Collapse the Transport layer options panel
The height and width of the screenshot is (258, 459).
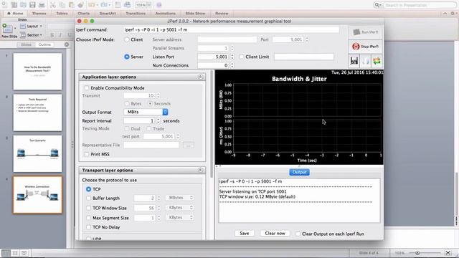(x=200, y=171)
